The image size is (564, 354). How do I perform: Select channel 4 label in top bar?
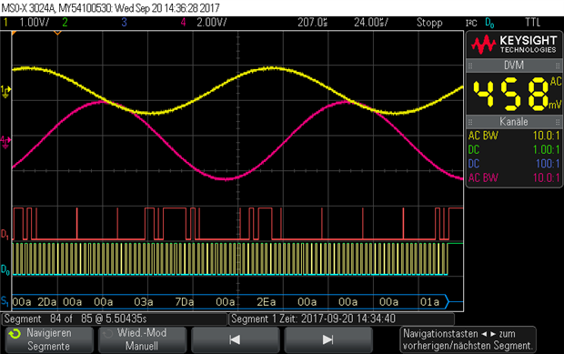[x=183, y=23]
